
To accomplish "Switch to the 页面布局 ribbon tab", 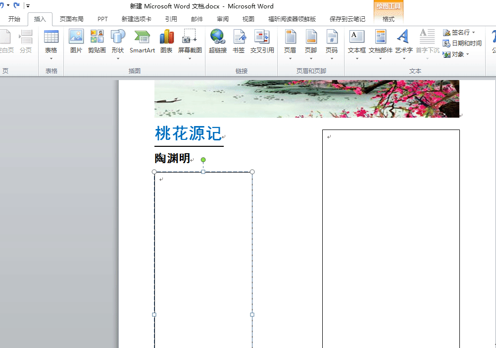I will tap(71, 19).
